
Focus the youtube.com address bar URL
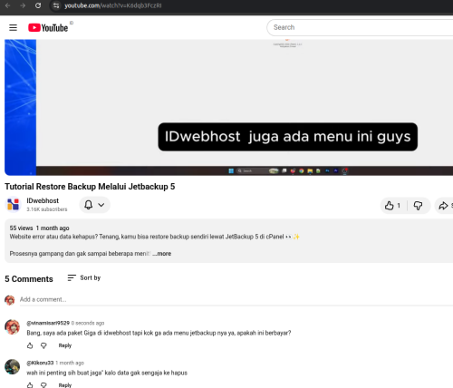point(113,5)
